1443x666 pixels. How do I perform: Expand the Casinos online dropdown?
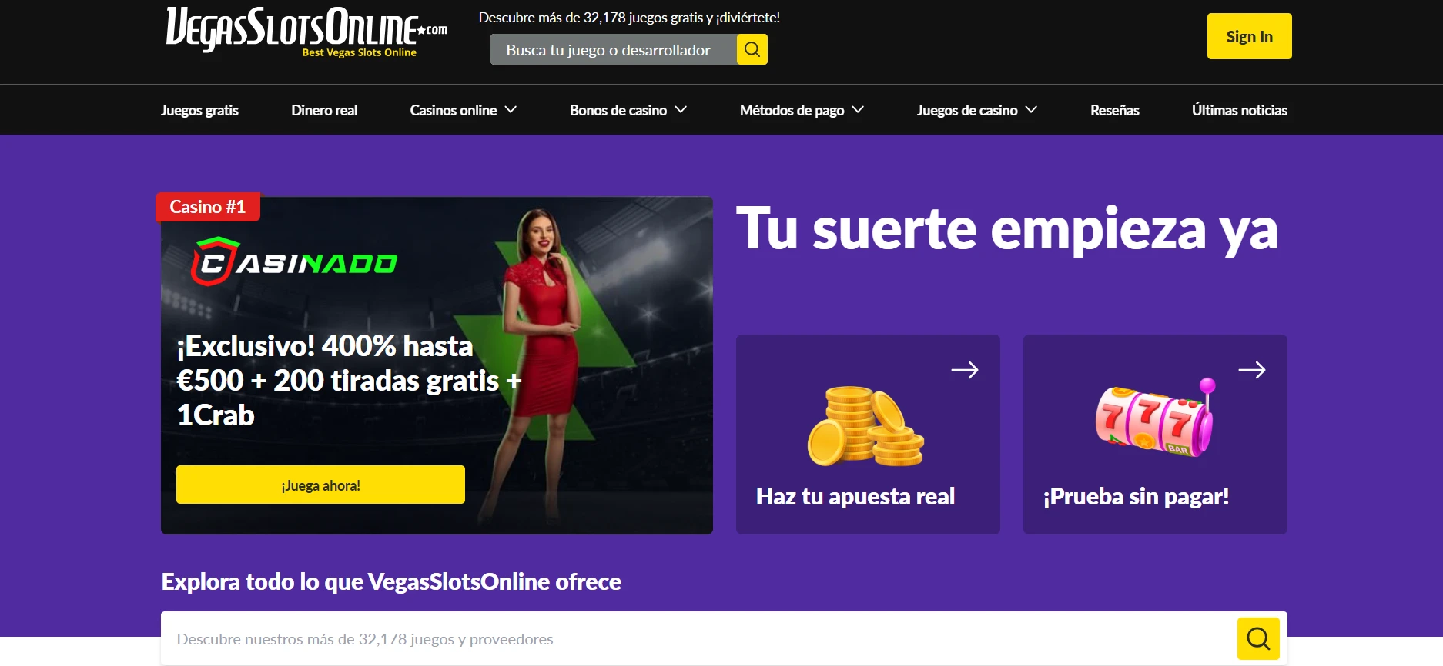point(463,110)
